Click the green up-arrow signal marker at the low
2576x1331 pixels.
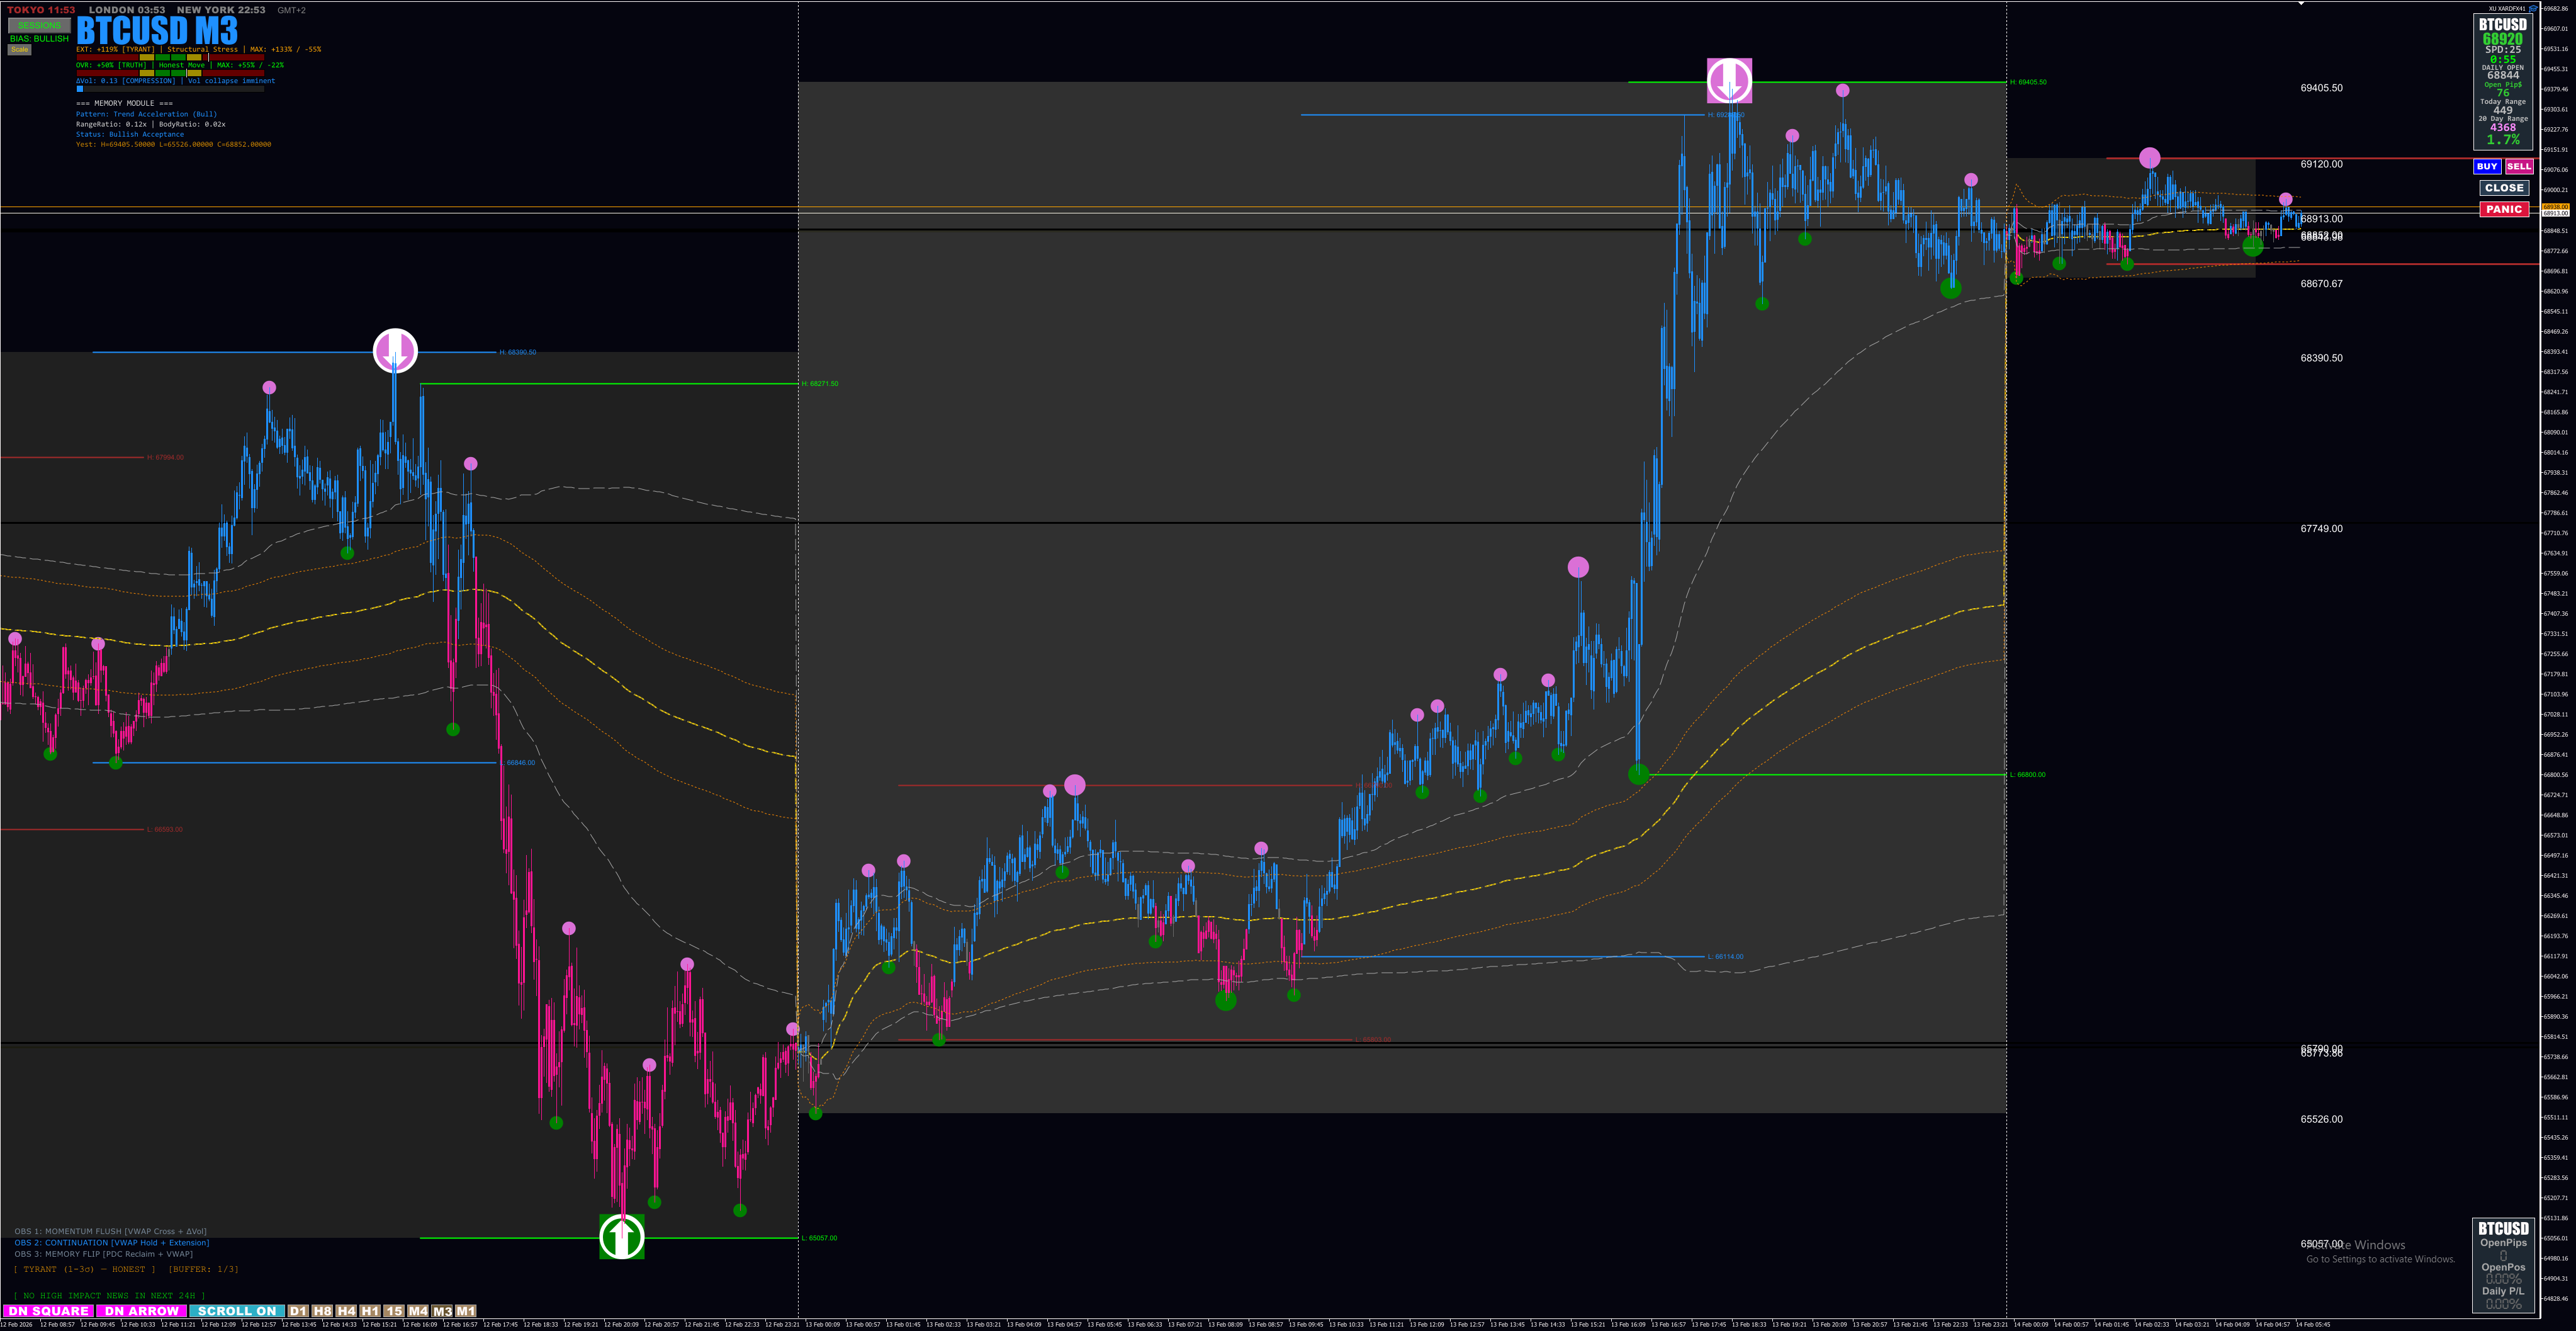(621, 1237)
